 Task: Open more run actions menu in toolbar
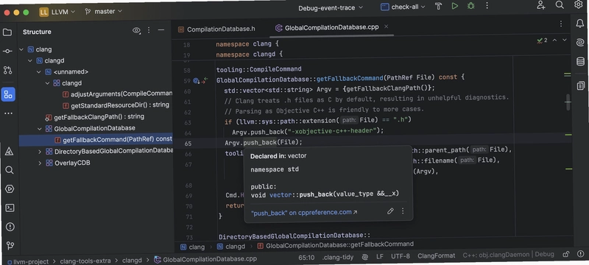pyautogui.click(x=487, y=6)
